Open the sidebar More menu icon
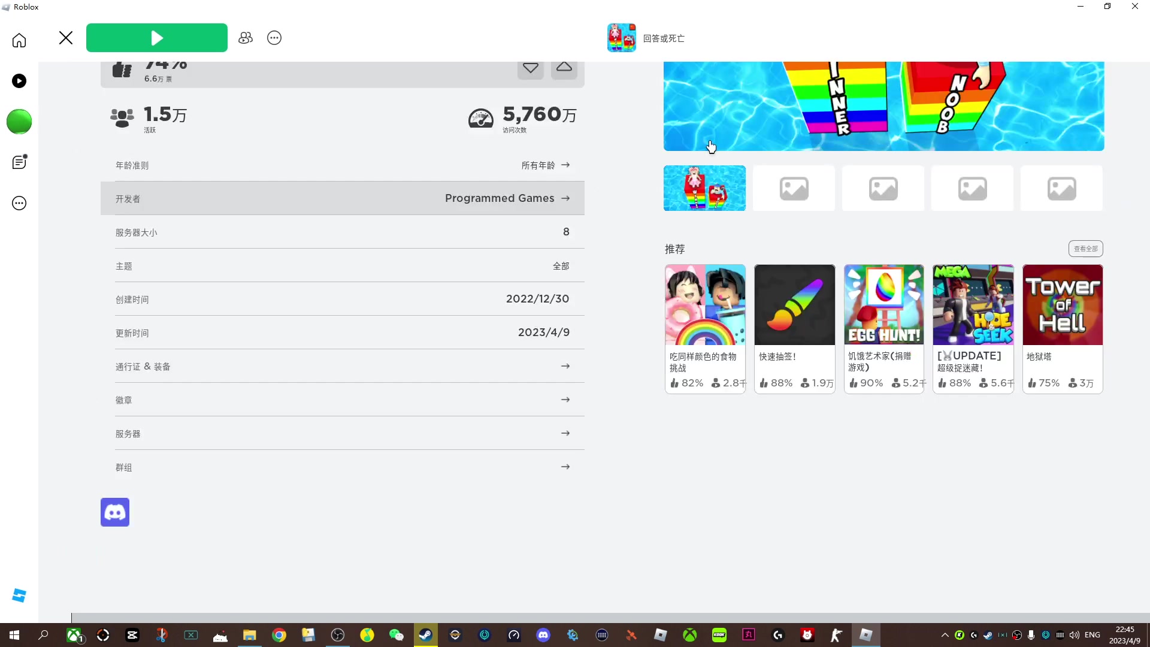This screenshot has width=1150, height=647. click(19, 203)
